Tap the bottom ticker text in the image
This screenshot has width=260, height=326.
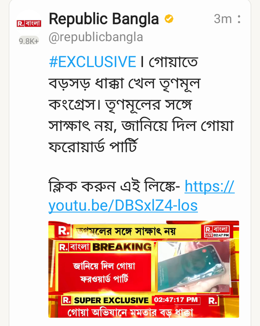(130, 312)
